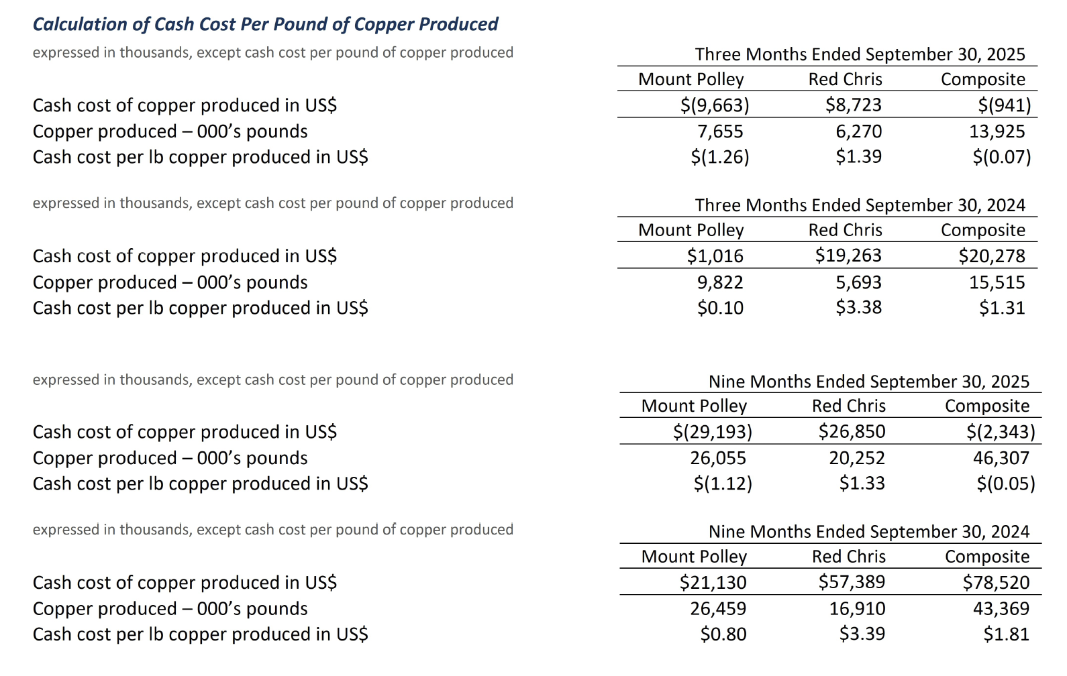The height and width of the screenshot is (676, 1067).
Task: Select the composite value $(941)
Action: (x=1004, y=105)
